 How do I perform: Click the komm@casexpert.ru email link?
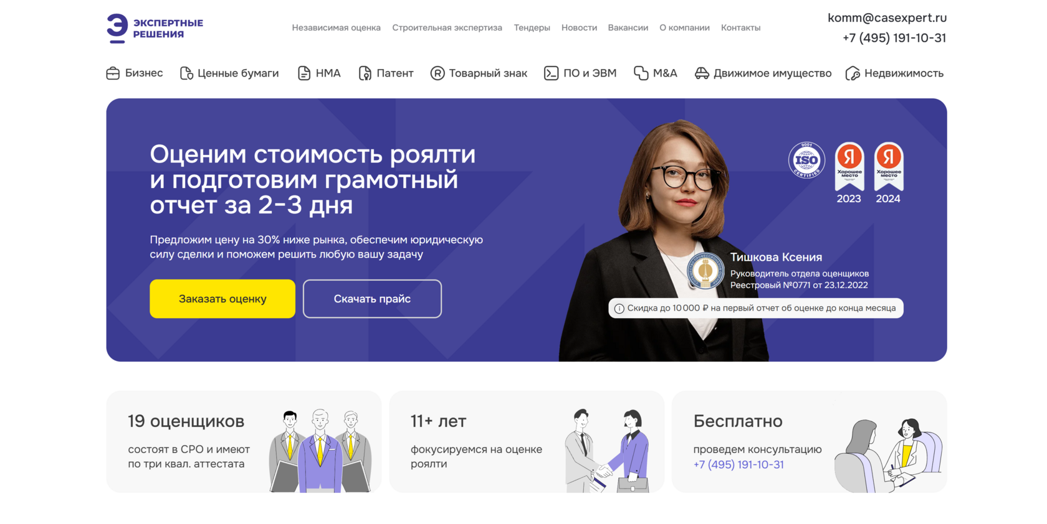click(887, 18)
